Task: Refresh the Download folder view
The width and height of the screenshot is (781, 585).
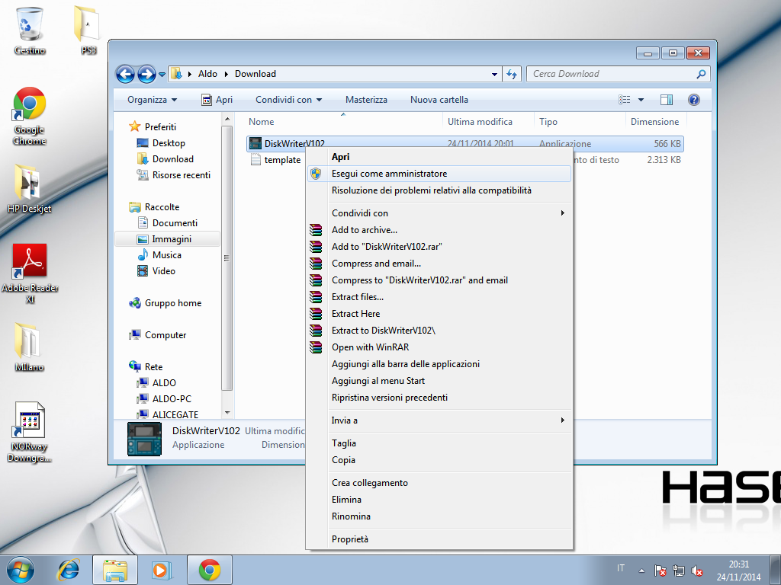Action: [x=512, y=74]
